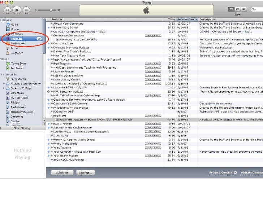Collapse the Room 208 podcast

pyautogui.click(x=52, y=115)
